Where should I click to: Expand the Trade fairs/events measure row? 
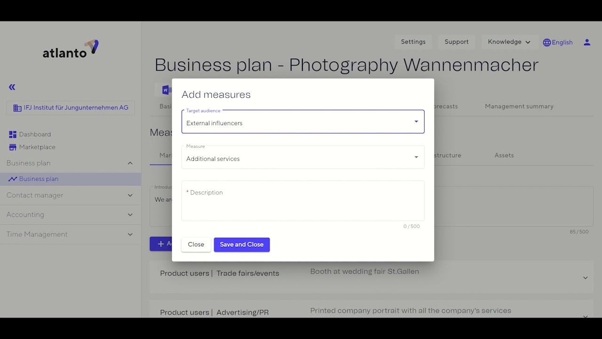(x=586, y=277)
